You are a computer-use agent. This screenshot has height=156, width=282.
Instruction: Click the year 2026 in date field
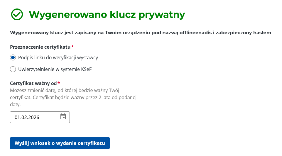(x=33, y=118)
